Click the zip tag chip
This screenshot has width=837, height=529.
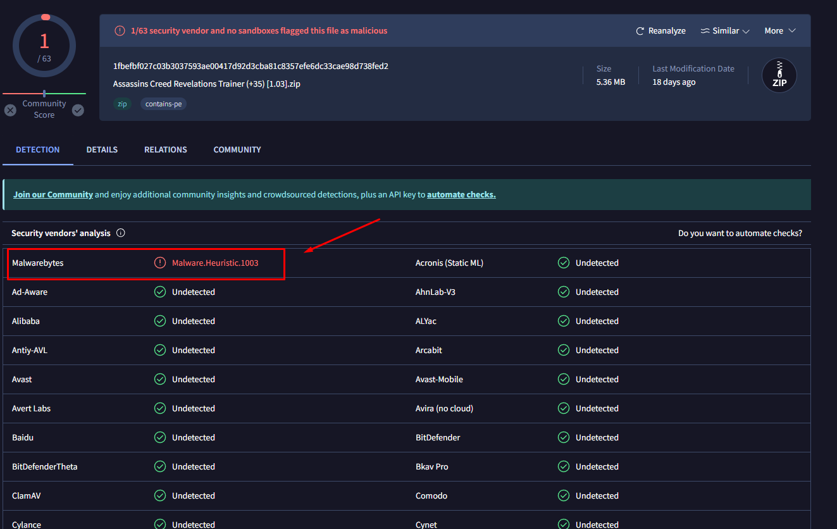122,104
